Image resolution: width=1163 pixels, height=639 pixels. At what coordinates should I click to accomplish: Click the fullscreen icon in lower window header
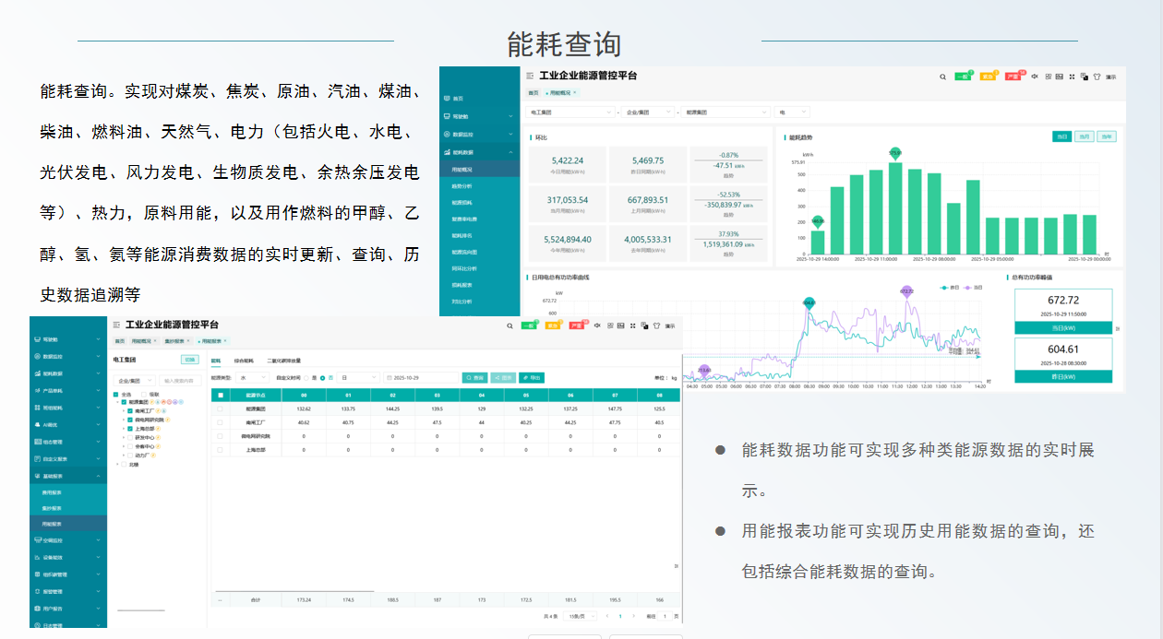tap(632, 325)
